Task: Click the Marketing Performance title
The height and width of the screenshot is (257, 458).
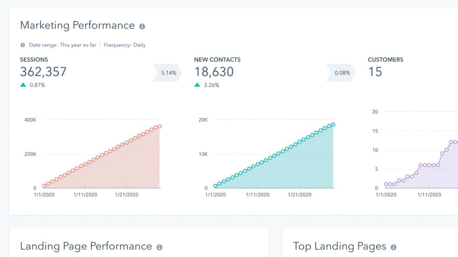Action: tap(77, 25)
